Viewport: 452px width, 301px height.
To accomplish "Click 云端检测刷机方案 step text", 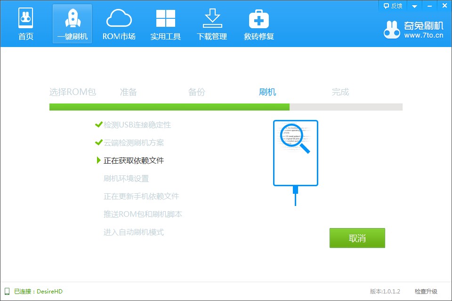I will click(134, 143).
